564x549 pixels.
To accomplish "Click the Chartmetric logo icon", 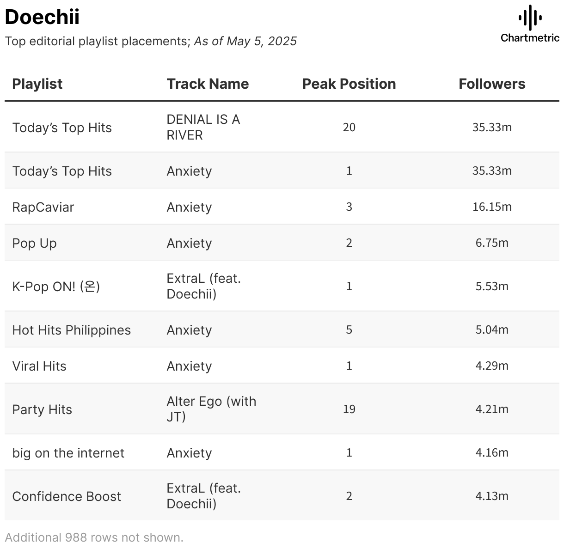I will tap(530, 18).
